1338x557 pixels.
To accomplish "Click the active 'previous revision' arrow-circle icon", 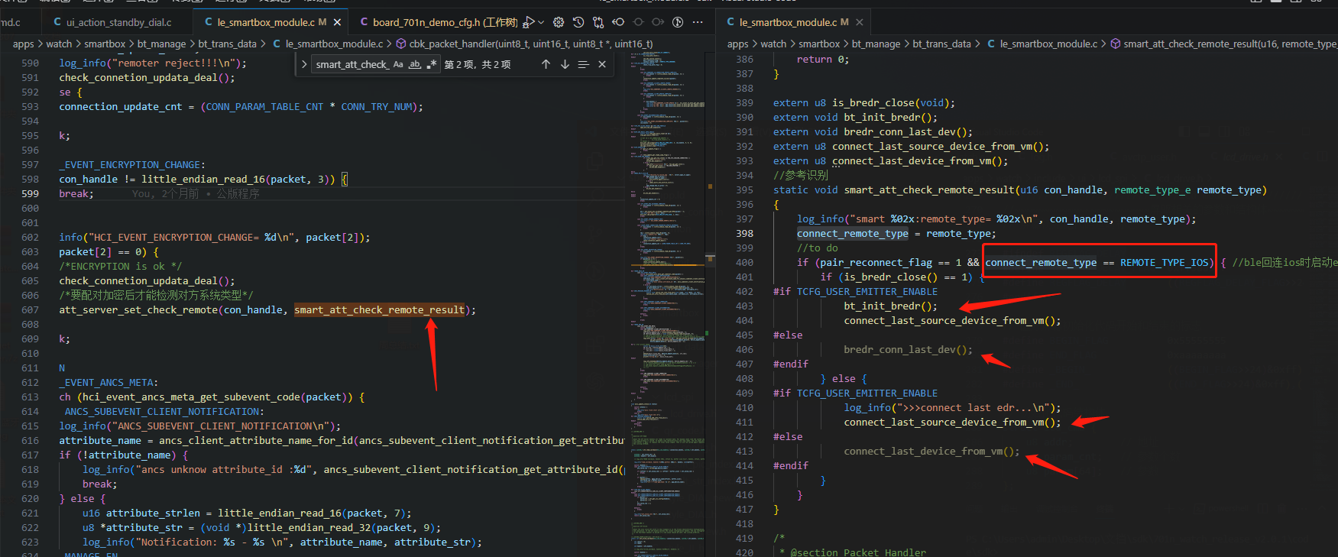I will coord(618,22).
